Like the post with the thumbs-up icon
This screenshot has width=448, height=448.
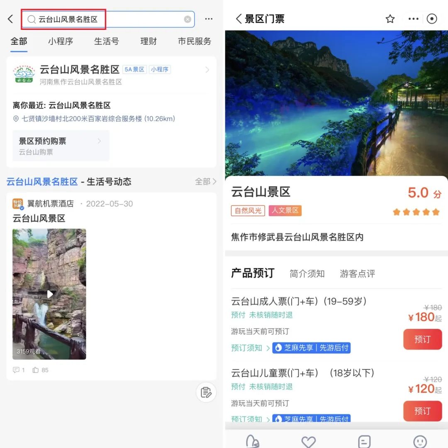[36, 370]
